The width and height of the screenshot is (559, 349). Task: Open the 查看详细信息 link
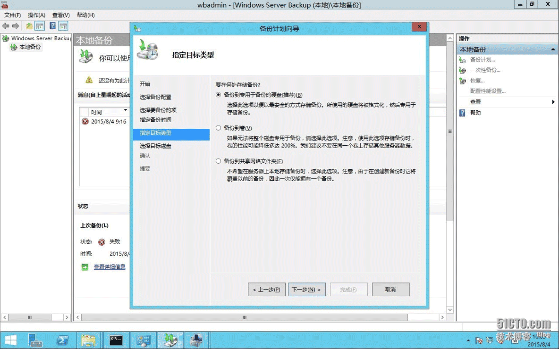(x=110, y=267)
